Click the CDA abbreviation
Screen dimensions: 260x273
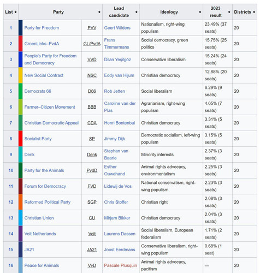click(92, 123)
